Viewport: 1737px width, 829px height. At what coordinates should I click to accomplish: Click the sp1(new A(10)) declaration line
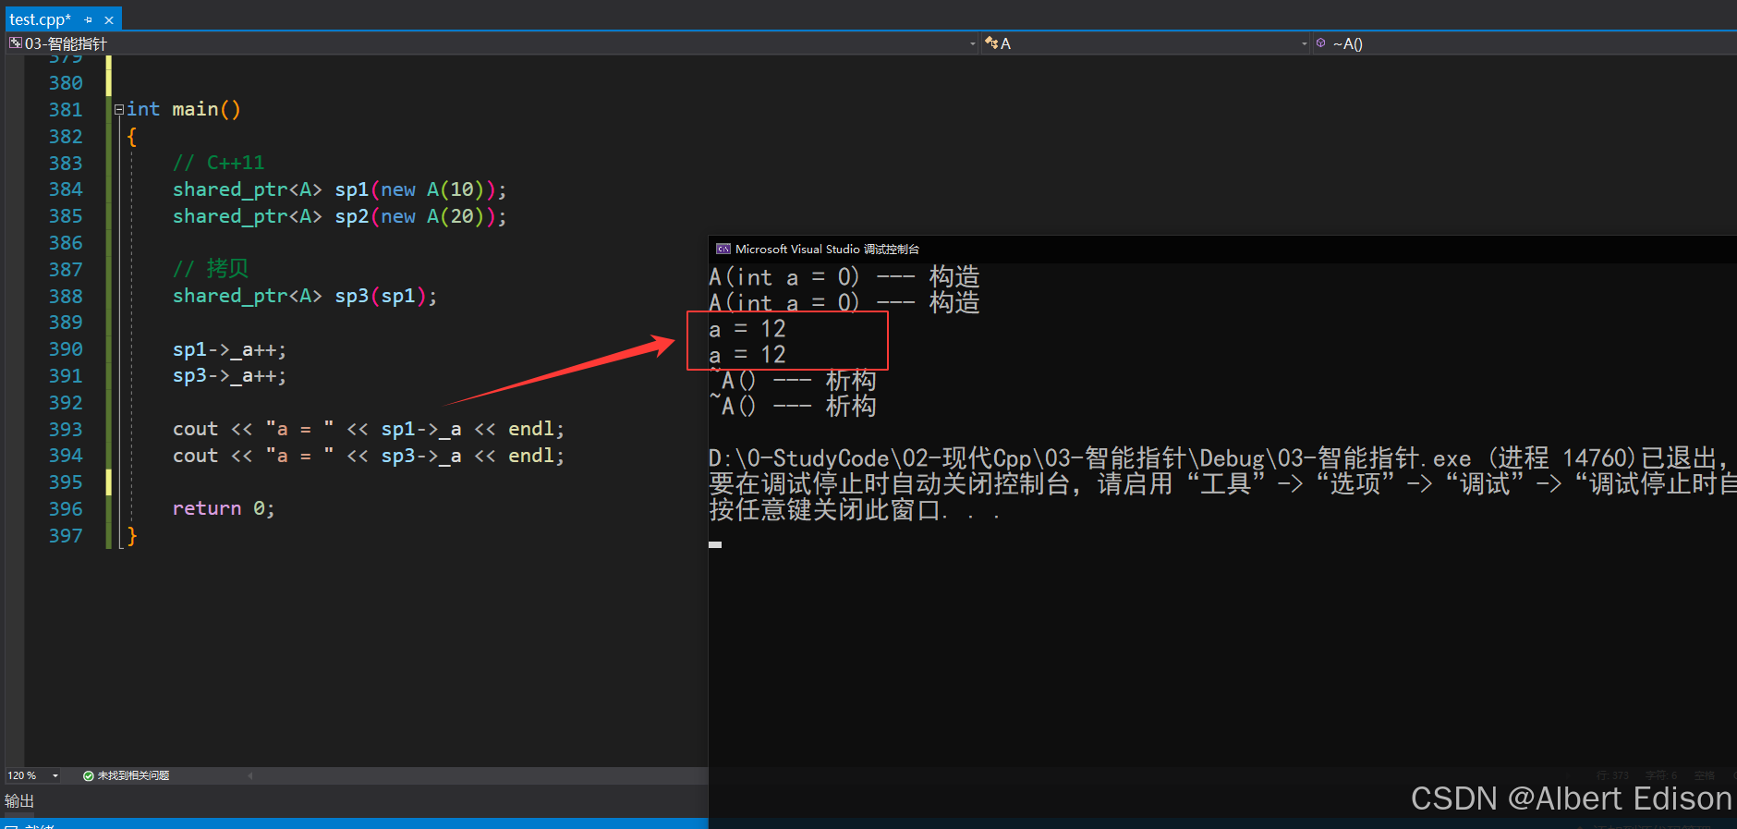click(340, 189)
